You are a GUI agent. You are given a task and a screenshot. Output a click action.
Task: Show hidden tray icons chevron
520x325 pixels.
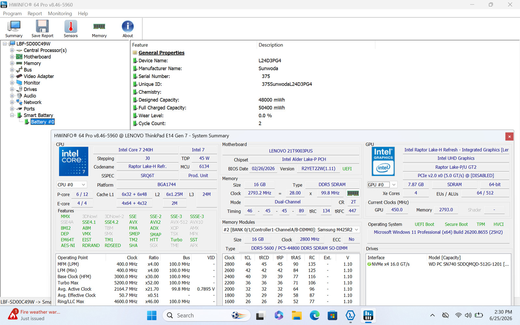432,315
